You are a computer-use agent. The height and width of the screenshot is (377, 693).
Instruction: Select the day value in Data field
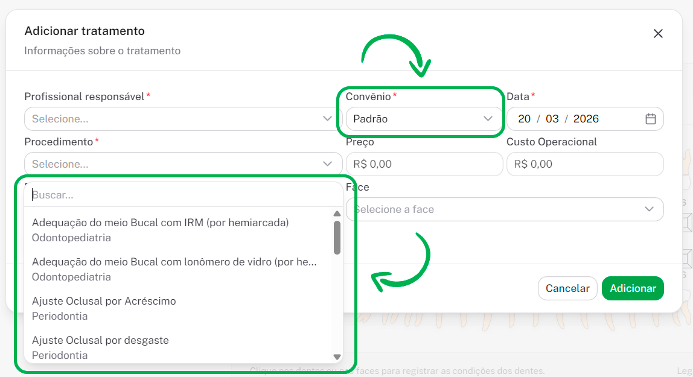524,119
